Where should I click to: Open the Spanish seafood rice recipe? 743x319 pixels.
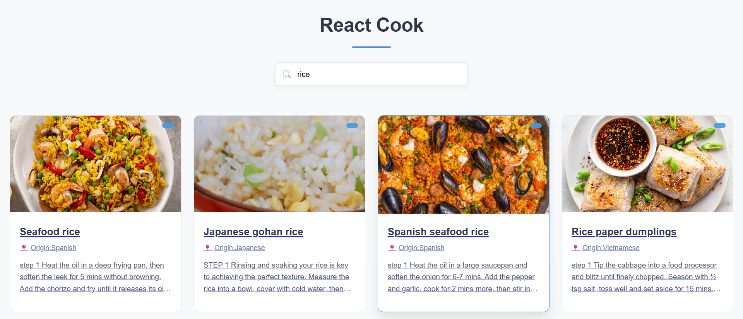(x=438, y=232)
